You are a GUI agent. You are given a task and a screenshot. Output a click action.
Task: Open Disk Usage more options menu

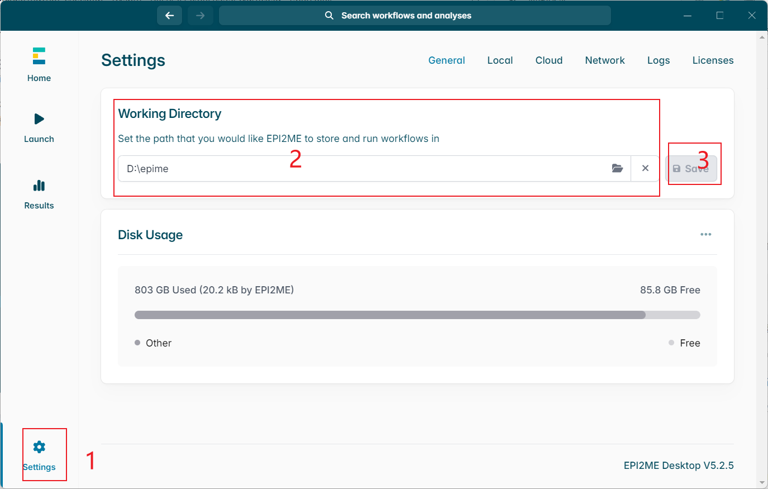point(706,234)
